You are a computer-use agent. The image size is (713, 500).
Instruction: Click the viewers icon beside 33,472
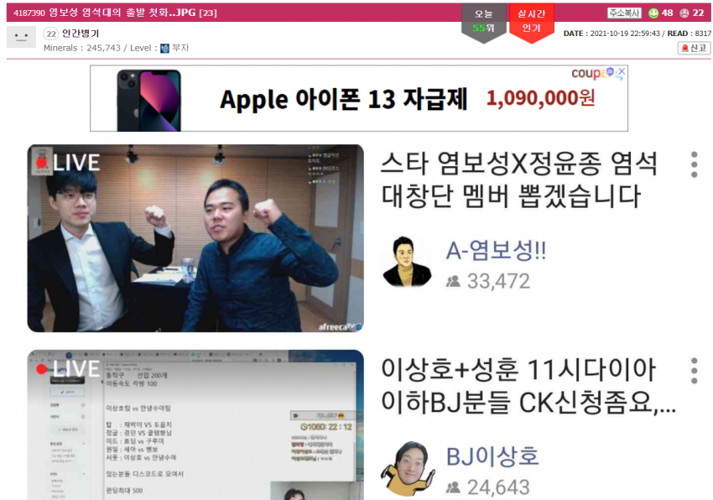point(453,281)
